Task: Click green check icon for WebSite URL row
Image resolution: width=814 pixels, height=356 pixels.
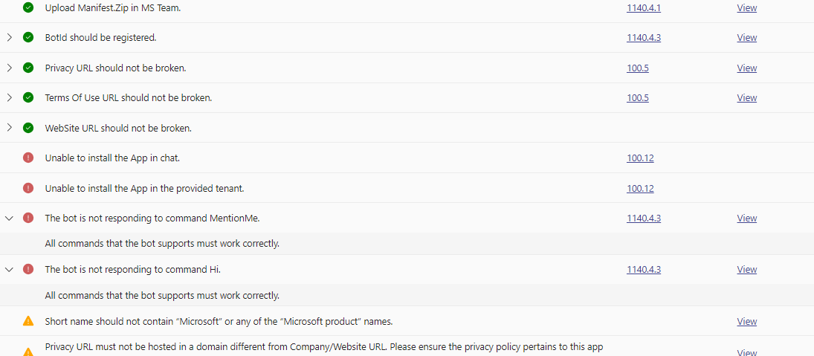Action: click(x=28, y=127)
